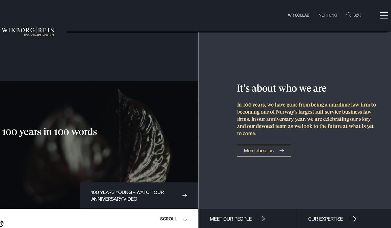Click the Scroll label
391x228 pixels.
[168, 219]
